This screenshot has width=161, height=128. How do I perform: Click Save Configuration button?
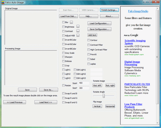pyautogui.click(x=99, y=29)
